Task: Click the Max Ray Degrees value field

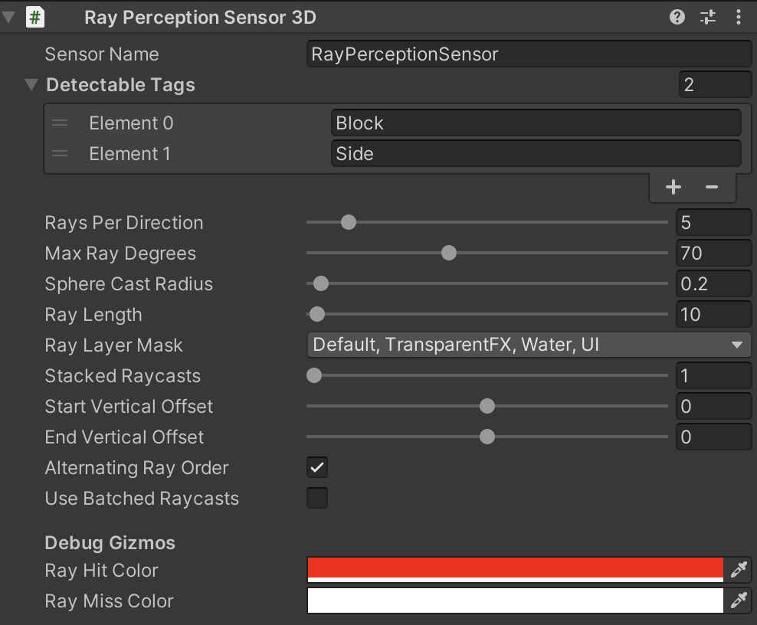Action: click(713, 253)
